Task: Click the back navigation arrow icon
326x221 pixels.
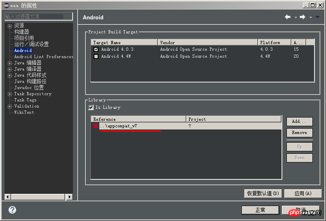Action: pos(288,17)
